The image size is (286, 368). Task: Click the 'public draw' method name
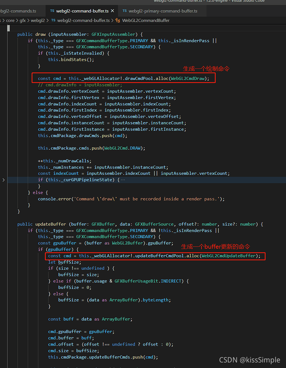40,34
